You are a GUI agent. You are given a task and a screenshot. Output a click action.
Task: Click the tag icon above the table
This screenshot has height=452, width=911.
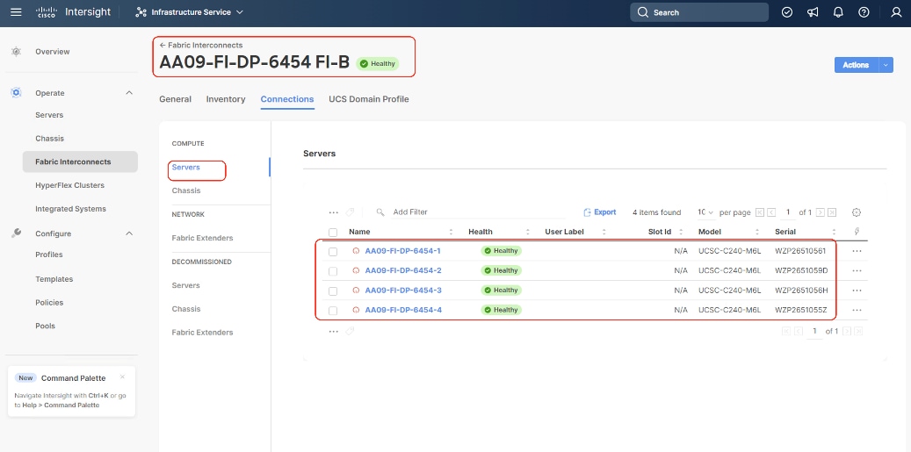(x=350, y=212)
